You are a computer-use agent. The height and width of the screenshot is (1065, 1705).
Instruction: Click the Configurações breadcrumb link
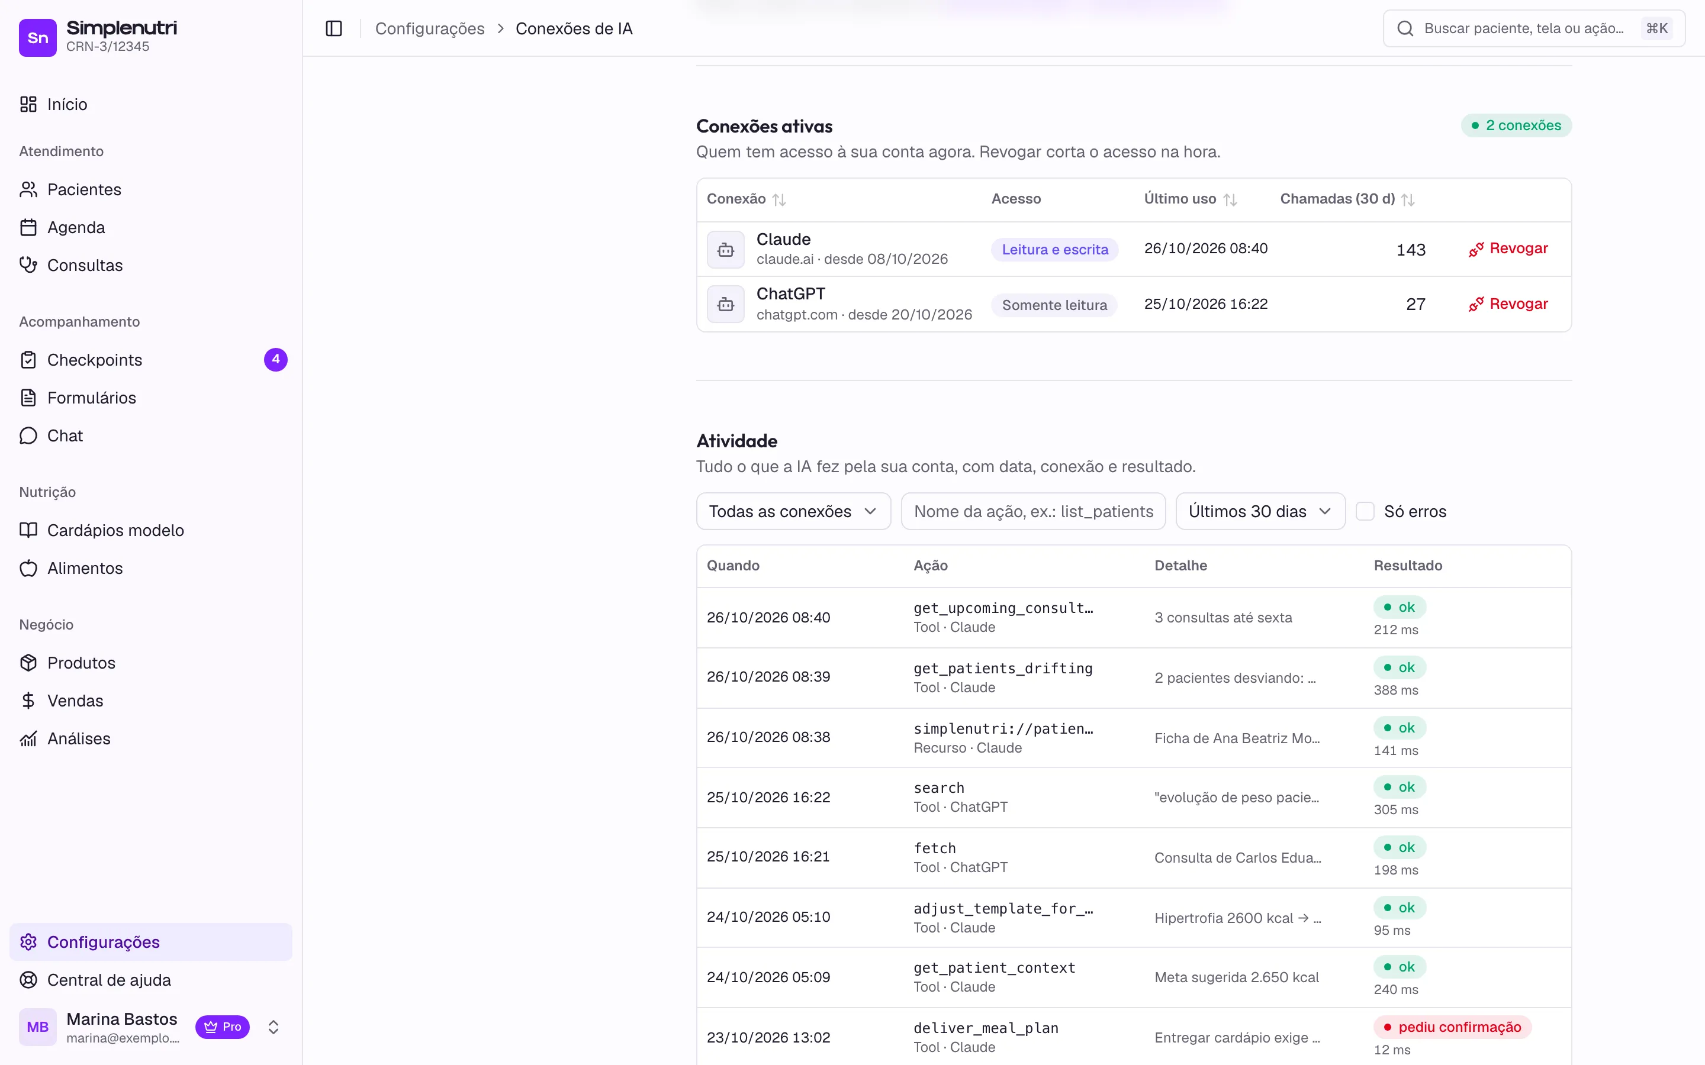tap(430, 28)
